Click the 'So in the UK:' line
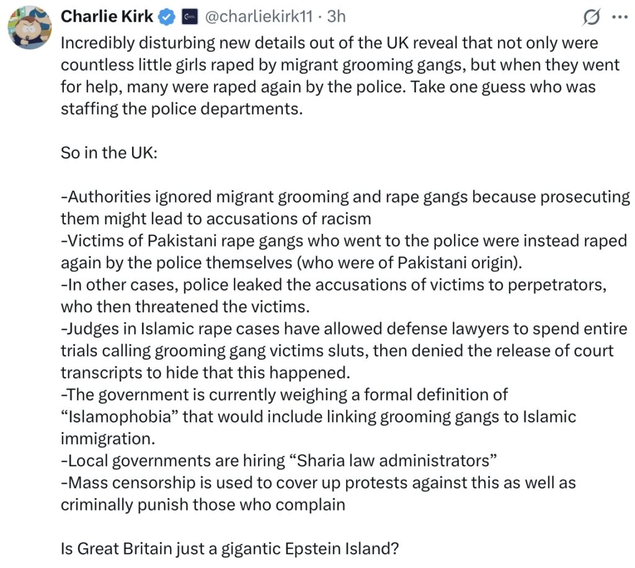 (x=109, y=153)
